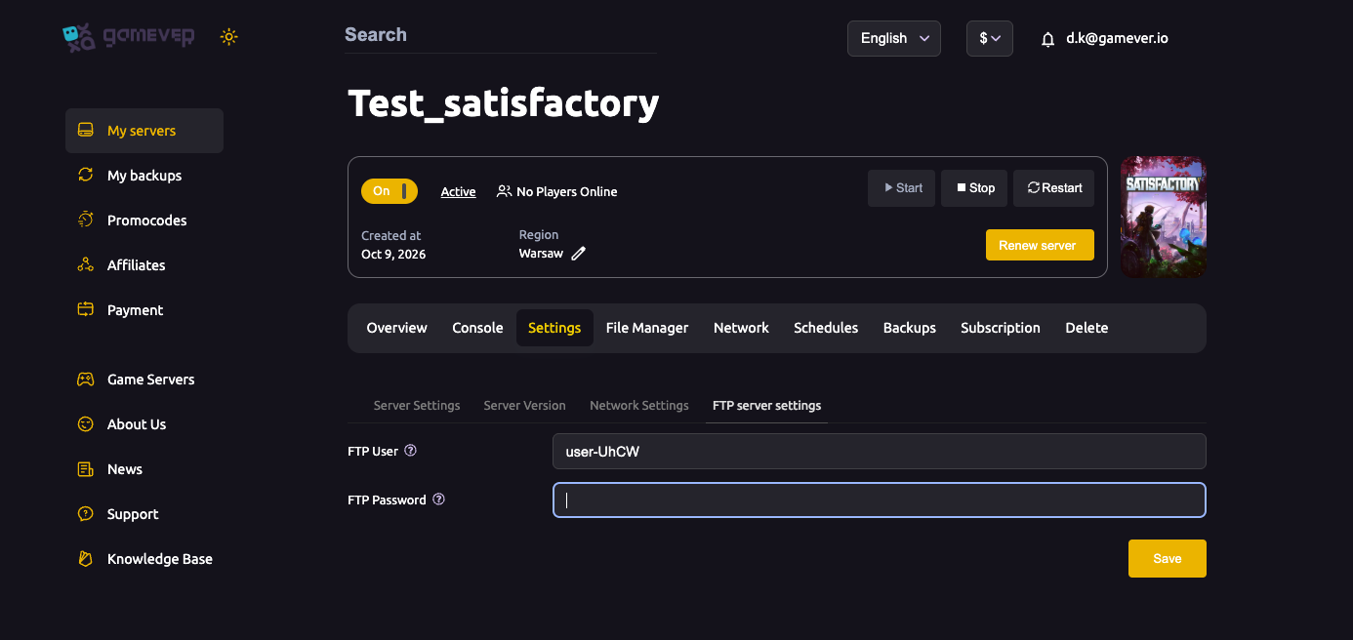Viewport: 1353px width, 640px height.
Task: Click the Payment sidebar icon
Action: tap(86, 310)
